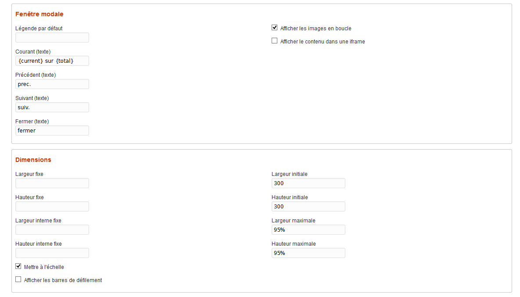
Task: Click the 'Légende par défaut' input field
Action: tap(52, 38)
